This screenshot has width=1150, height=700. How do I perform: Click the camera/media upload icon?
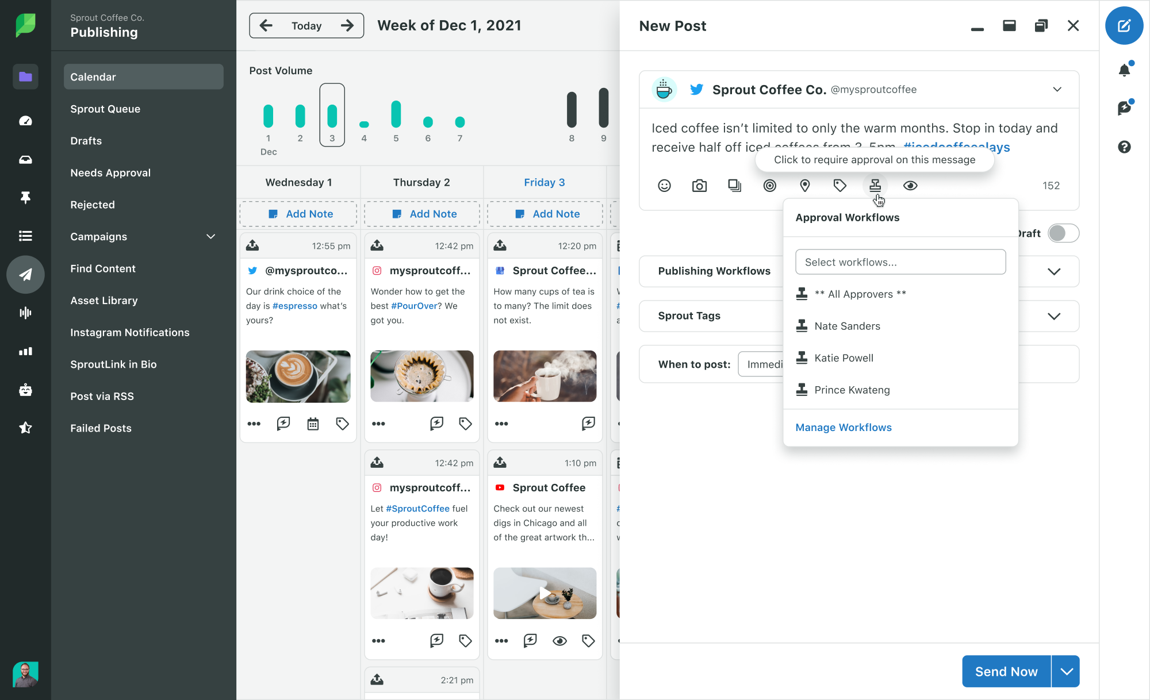click(x=699, y=186)
